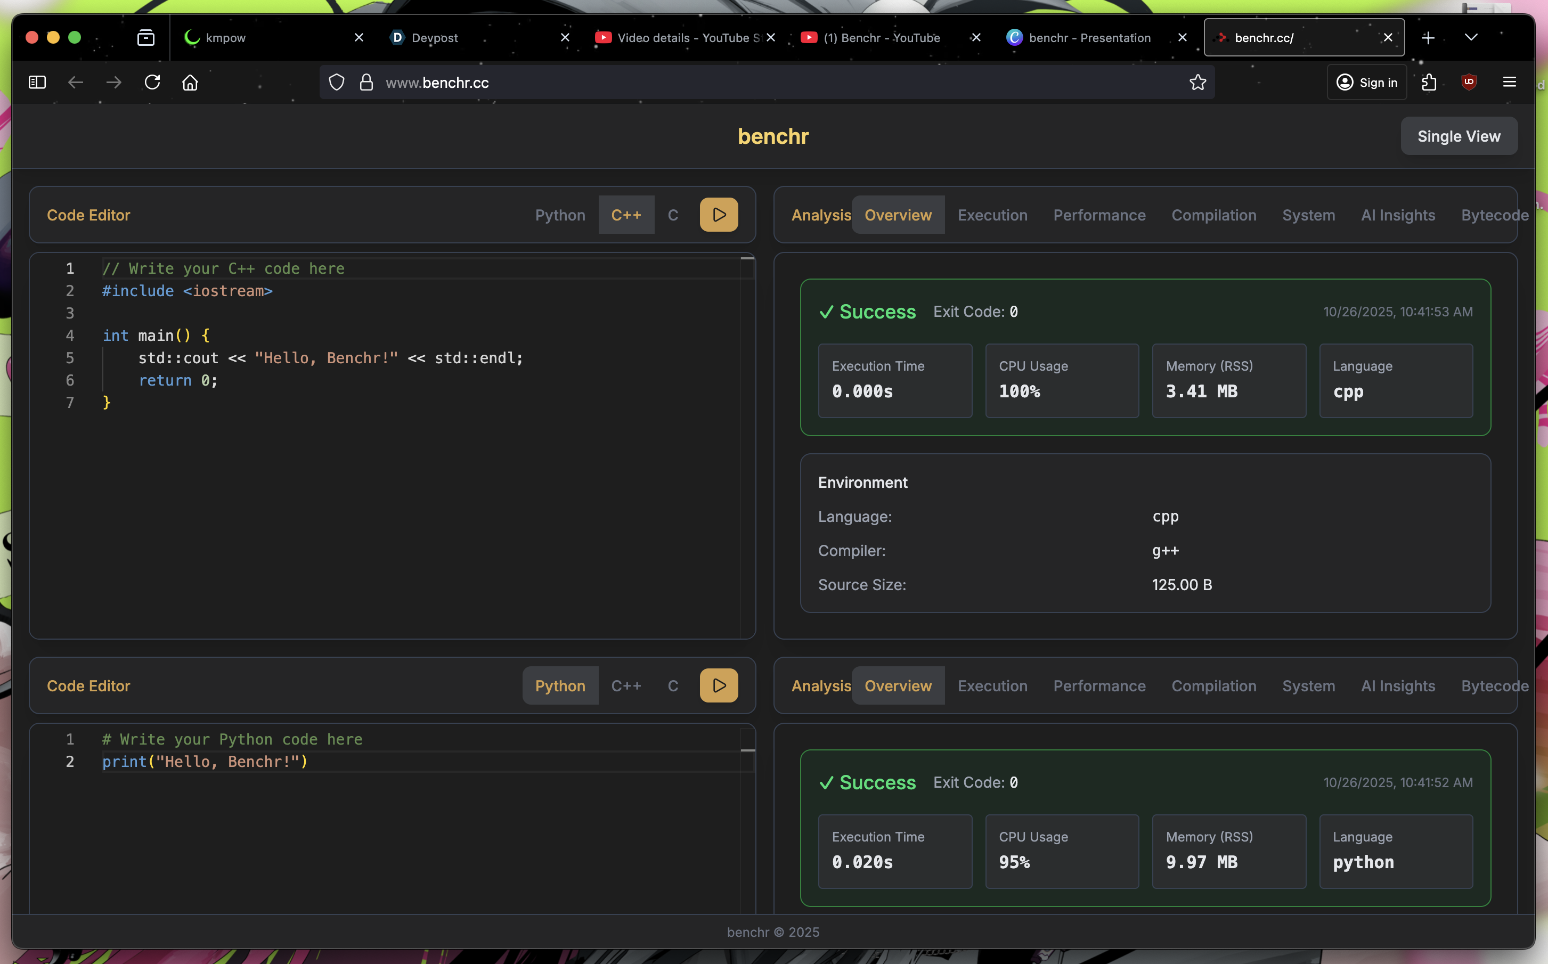
Task: Open the hamburger application menu
Action: pos(1509,82)
